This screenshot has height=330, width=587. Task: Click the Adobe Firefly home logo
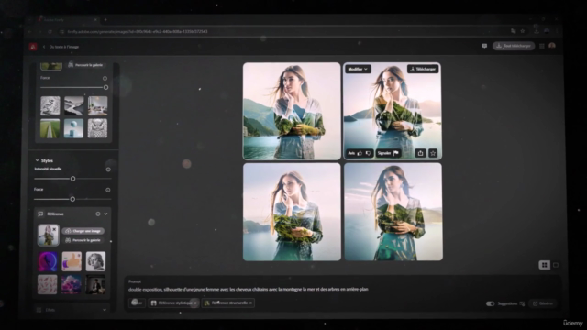tap(33, 47)
